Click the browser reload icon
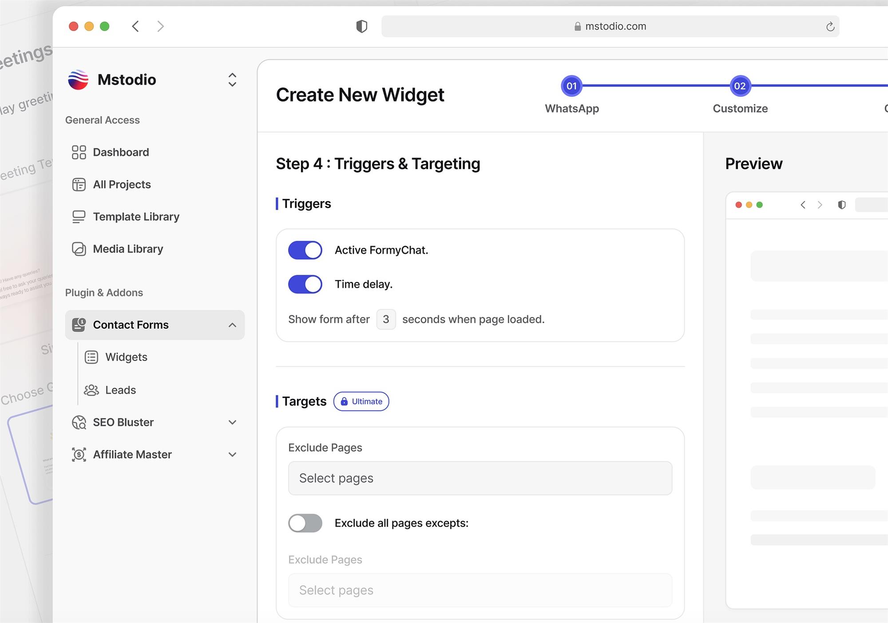 830,27
